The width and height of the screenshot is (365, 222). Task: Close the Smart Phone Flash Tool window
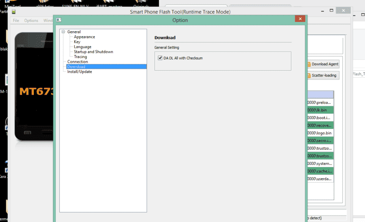344,11
